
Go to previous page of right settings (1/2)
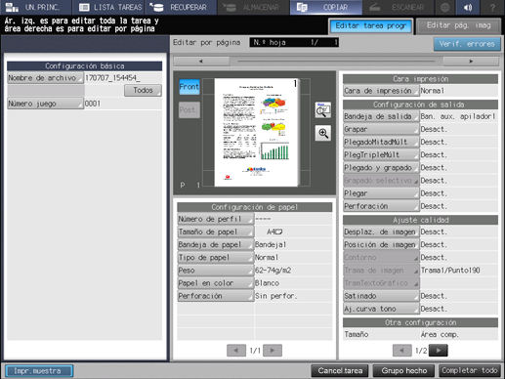click(x=401, y=351)
